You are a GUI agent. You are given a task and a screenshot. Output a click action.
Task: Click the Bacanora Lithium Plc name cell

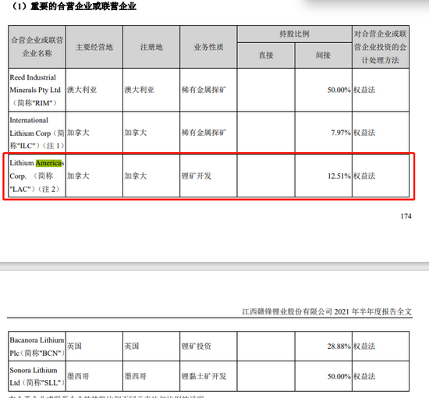37,346
